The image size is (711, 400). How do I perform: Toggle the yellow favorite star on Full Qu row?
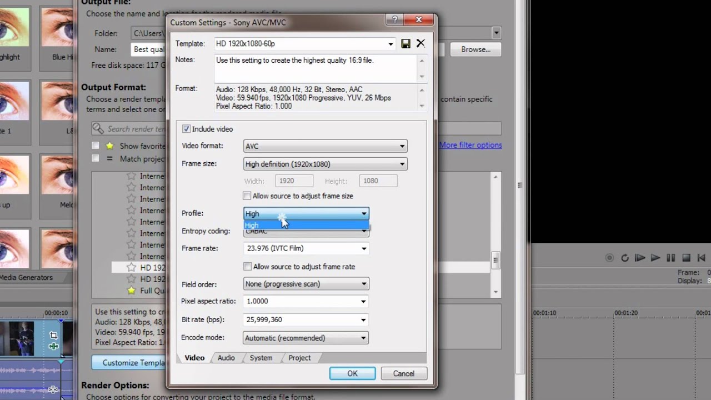click(131, 291)
